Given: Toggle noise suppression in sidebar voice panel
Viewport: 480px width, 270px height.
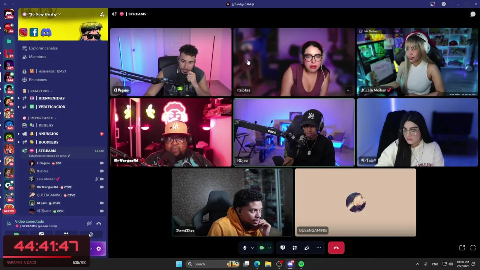Looking at the screenshot, I should 90,223.
